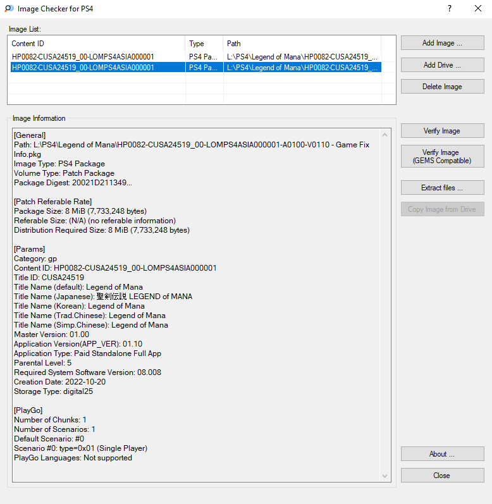Click Required System Software Version line
The image size is (492, 504).
pyautogui.click(x=87, y=372)
